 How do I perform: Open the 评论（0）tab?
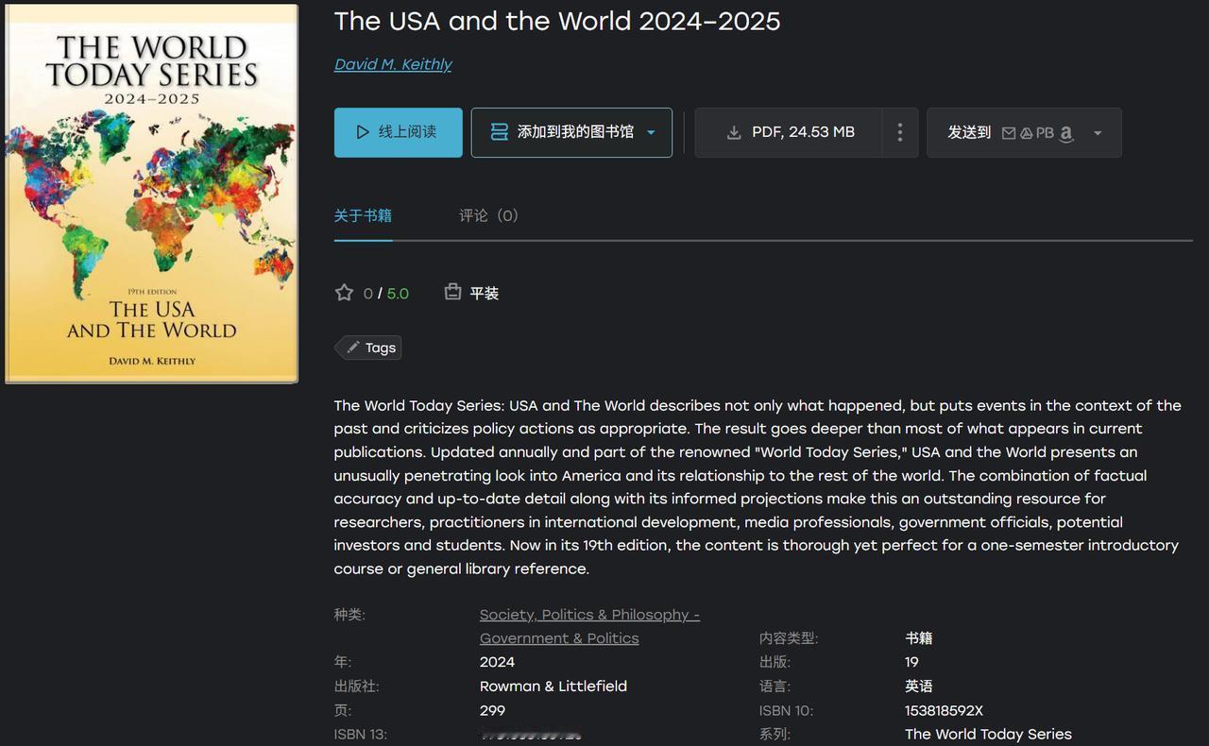489,215
